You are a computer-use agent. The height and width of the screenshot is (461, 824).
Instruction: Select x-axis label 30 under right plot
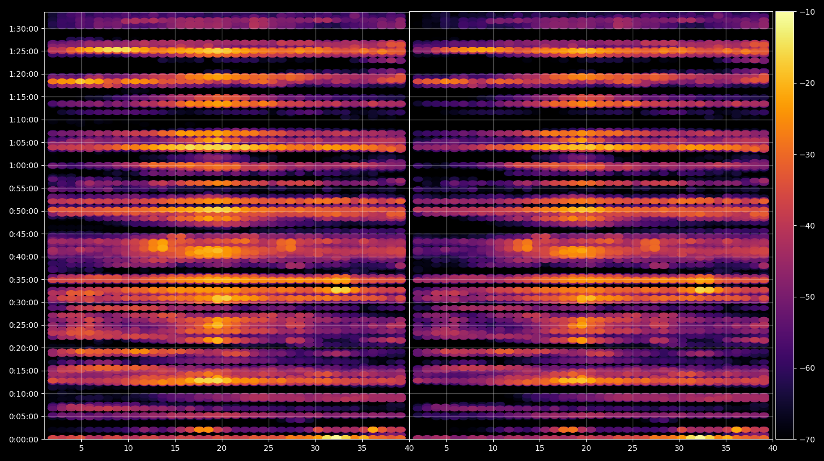(680, 449)
